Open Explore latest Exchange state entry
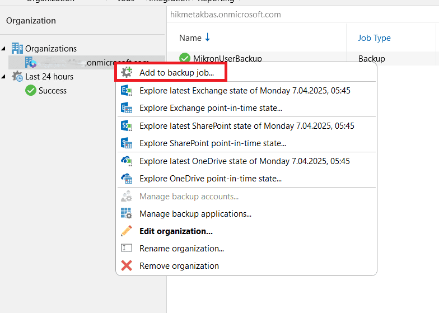 pyautogui.click(x=245, y=91)
